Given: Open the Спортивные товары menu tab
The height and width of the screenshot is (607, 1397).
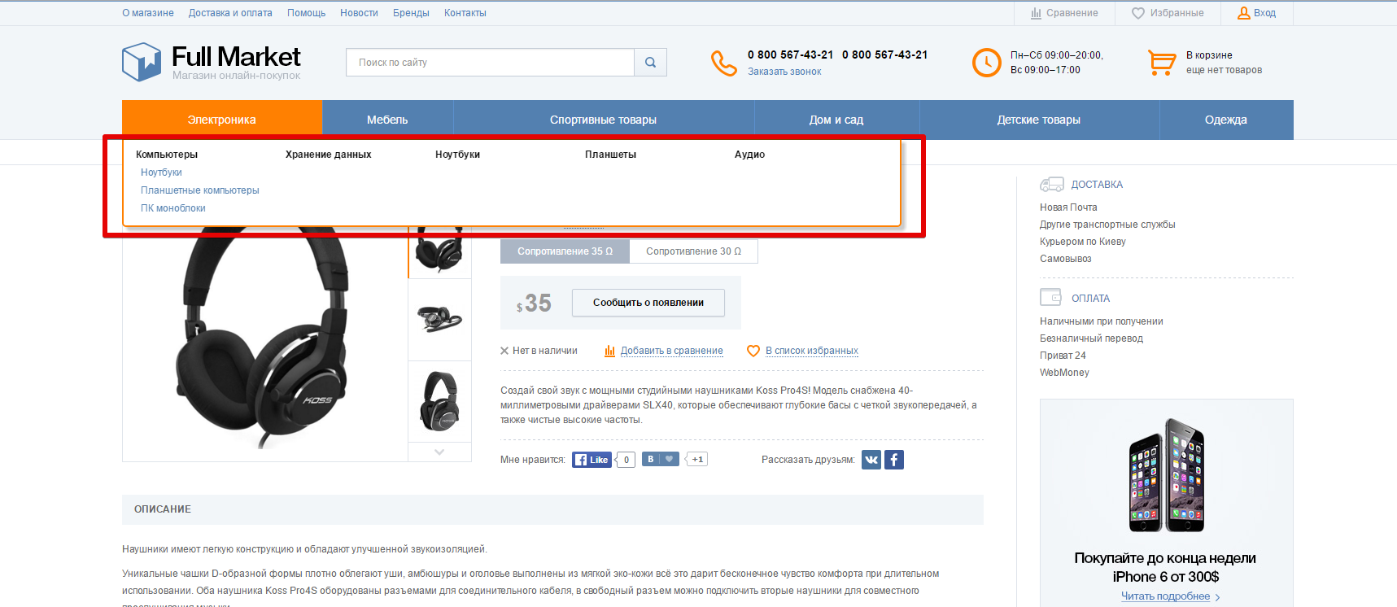Looking at the screenshot, I should (x=603, y=120).
